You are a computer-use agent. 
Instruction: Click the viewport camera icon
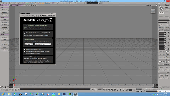[31, 5]
